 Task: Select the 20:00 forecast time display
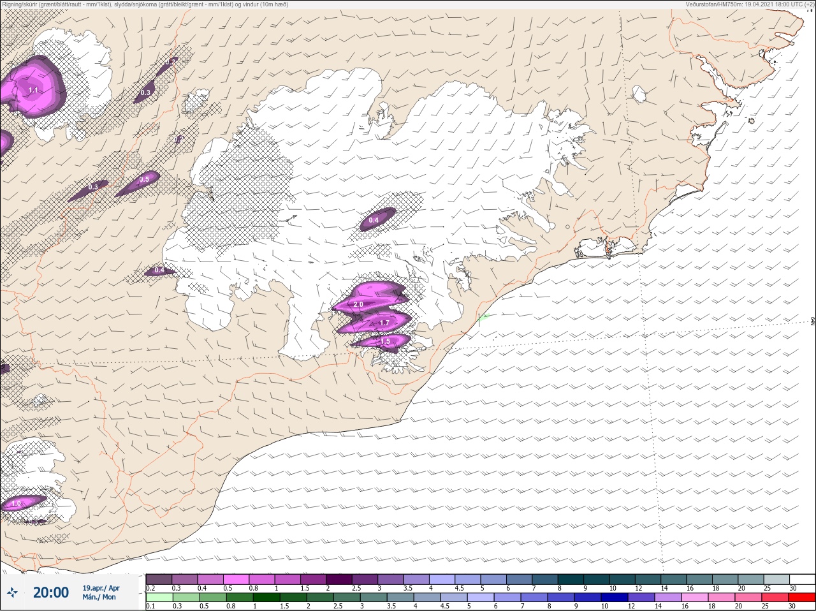click(51, 593)
